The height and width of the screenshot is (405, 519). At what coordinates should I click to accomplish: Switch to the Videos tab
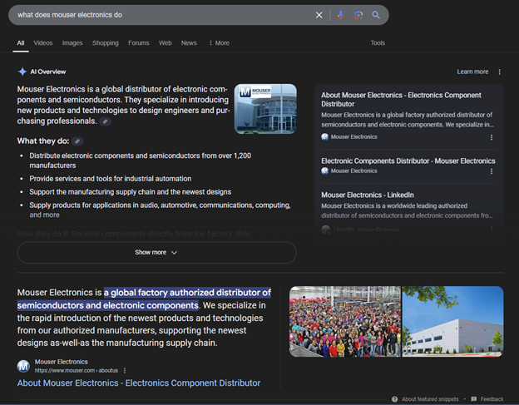click(x=43, y=43)
